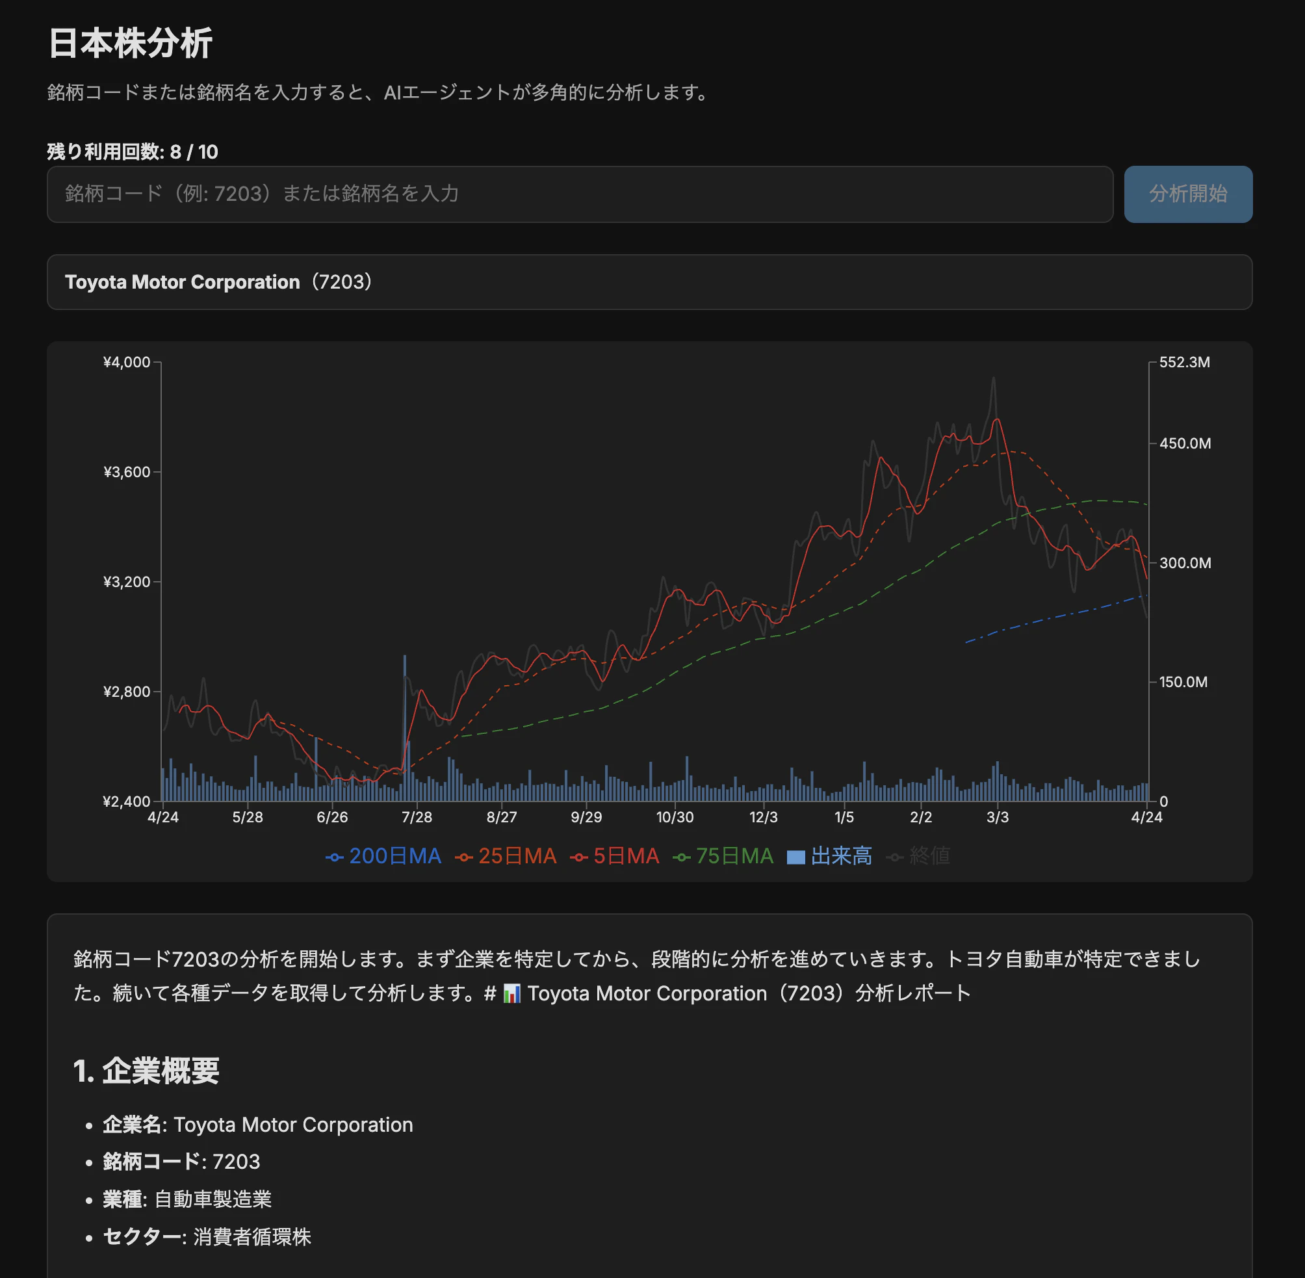Click the 75日MA legend marker icon
The height and width of the screenshot is (1278, 1305).
click(x=682, y=857)
